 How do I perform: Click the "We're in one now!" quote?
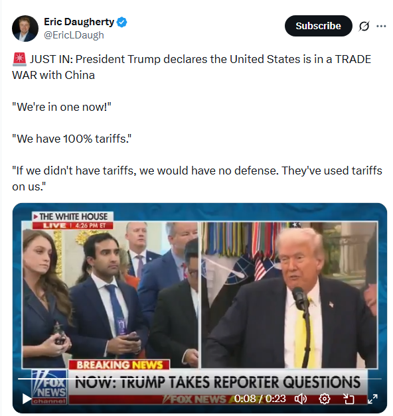coord(62,107)
